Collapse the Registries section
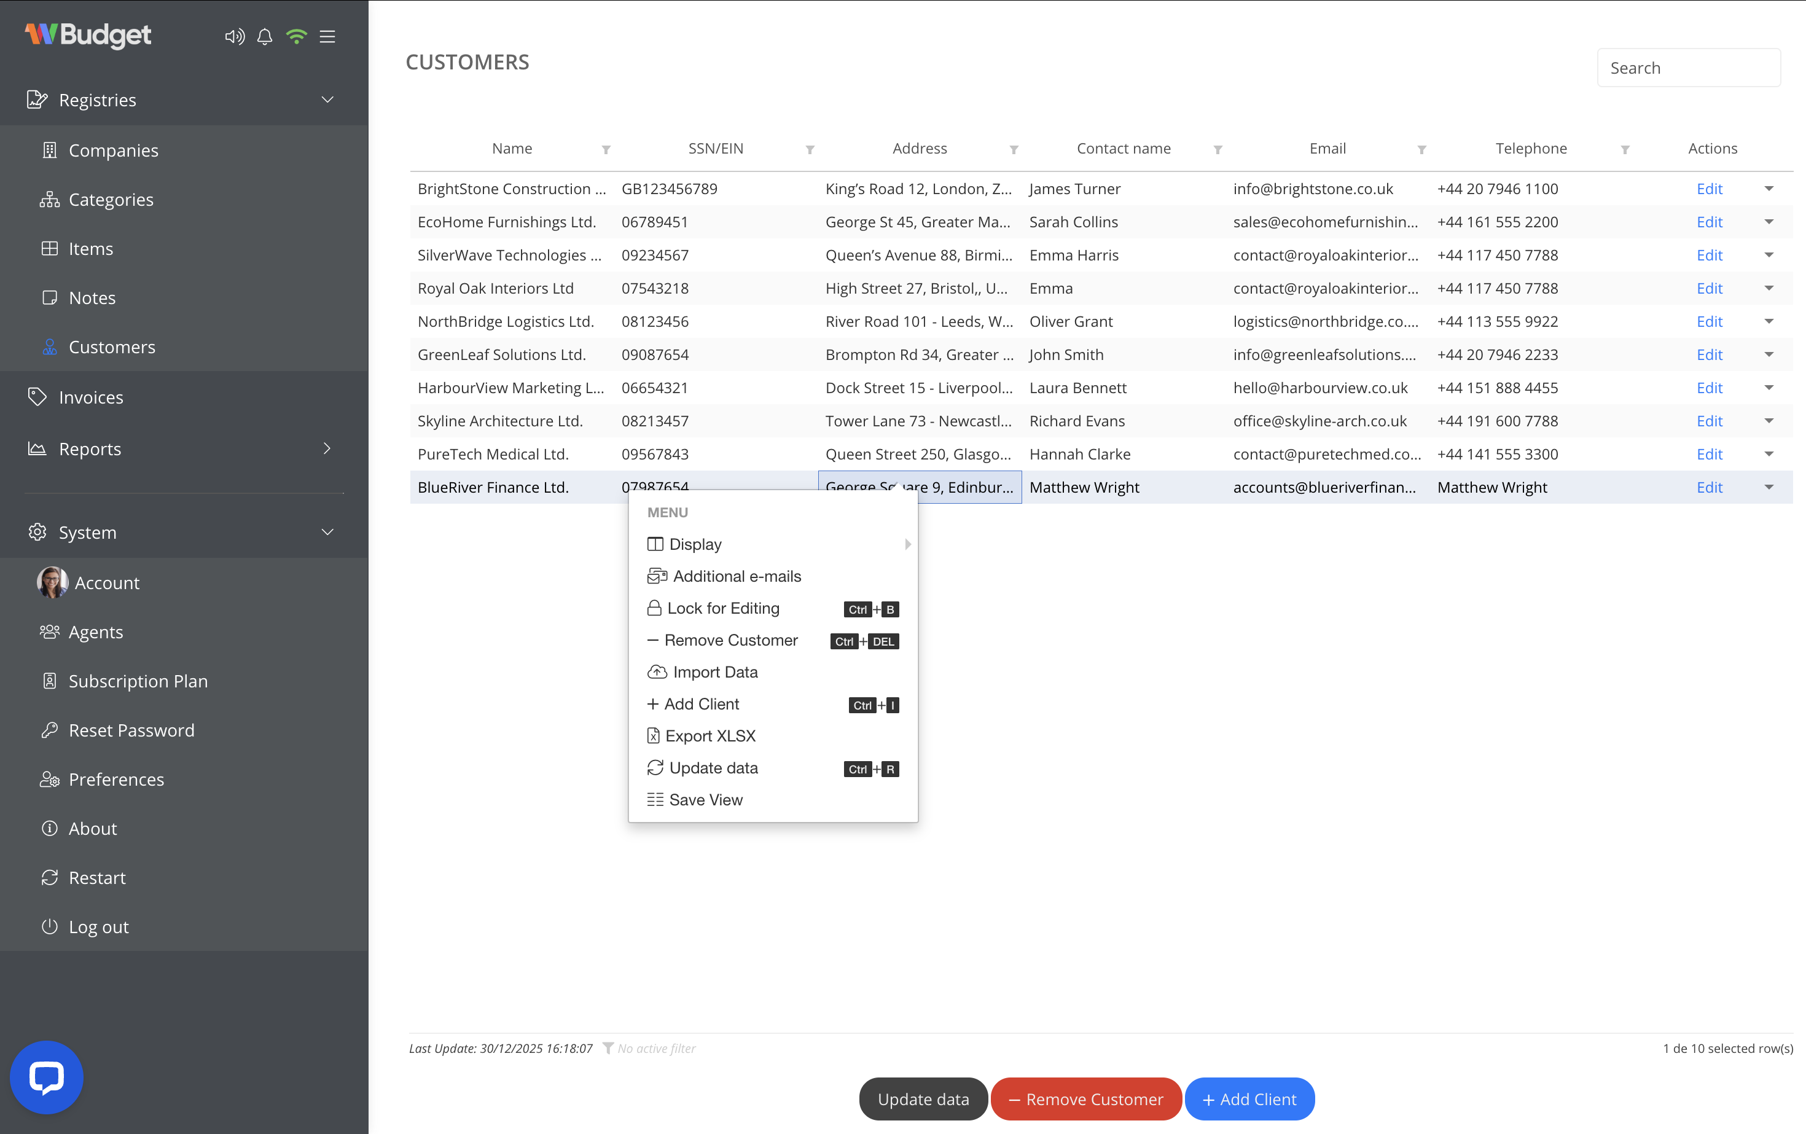 (x=327, y=99)
